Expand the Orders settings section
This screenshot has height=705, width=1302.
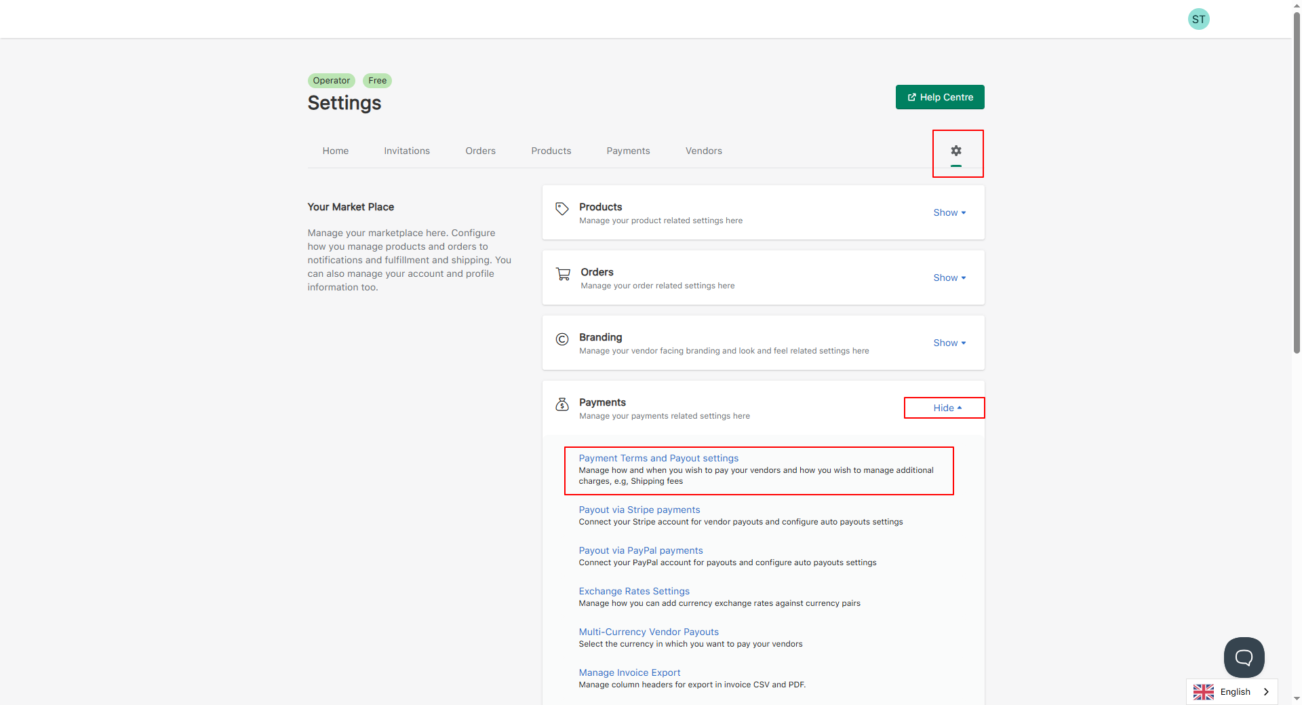[949, 278]
